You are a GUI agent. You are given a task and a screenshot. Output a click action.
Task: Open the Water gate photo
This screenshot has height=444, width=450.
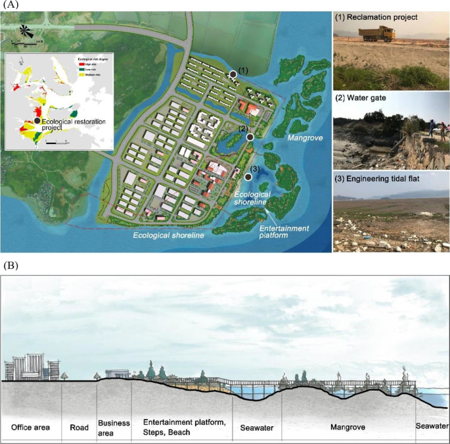(391, 131)
